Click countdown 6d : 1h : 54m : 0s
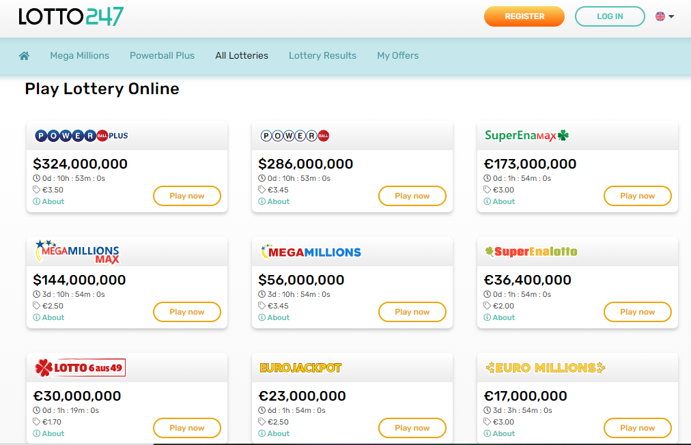 click(296, 410)
